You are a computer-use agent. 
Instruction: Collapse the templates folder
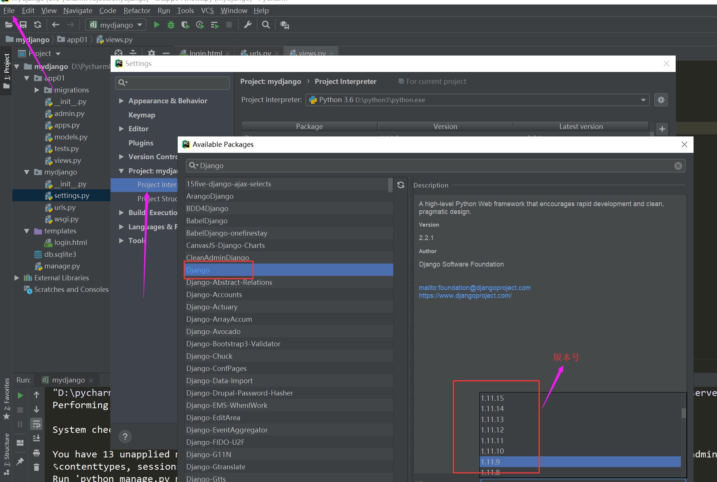pyautogui.click(x=27, y=231)
